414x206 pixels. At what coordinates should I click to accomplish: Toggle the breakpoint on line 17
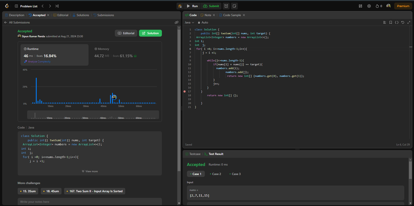coord(185,91)
